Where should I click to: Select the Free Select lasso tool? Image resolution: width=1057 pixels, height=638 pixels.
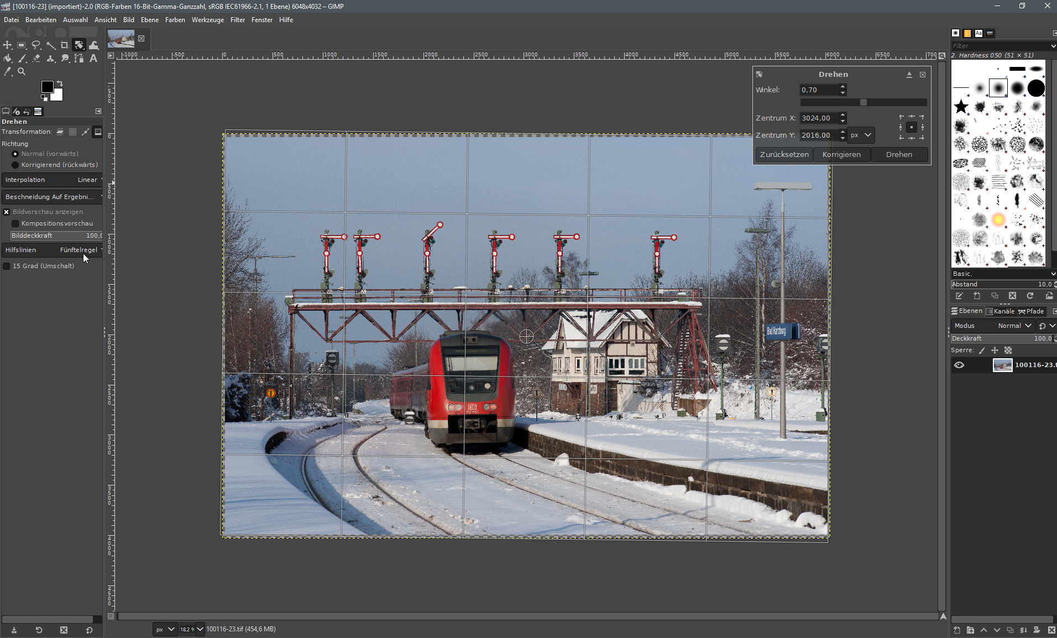[x=36, y=45]
